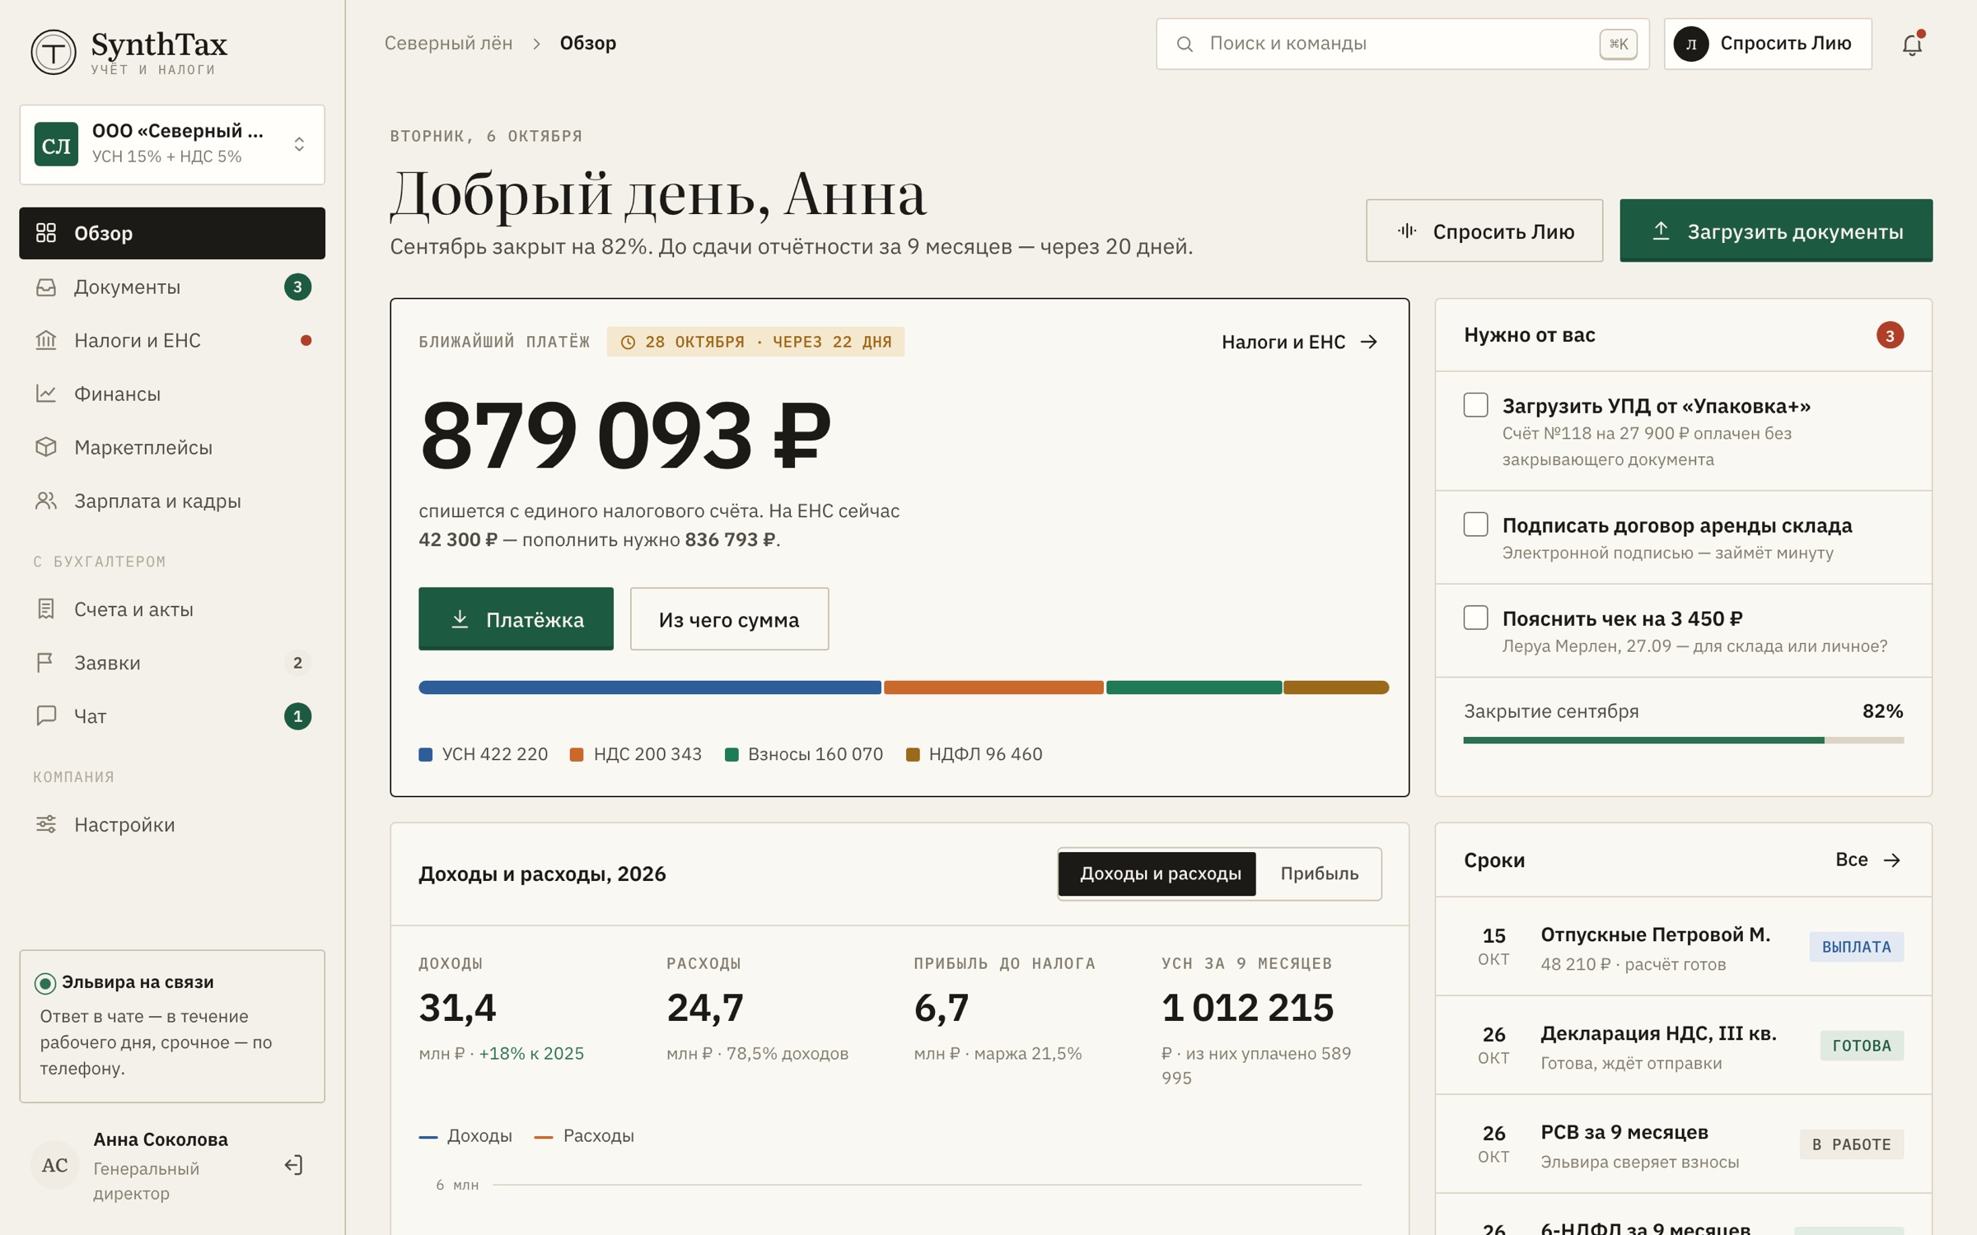1977x1235 pixels.
Task: Click the ВЫПЛАТА status badge
Action: pyautogui.click(x=1856, y=947)
